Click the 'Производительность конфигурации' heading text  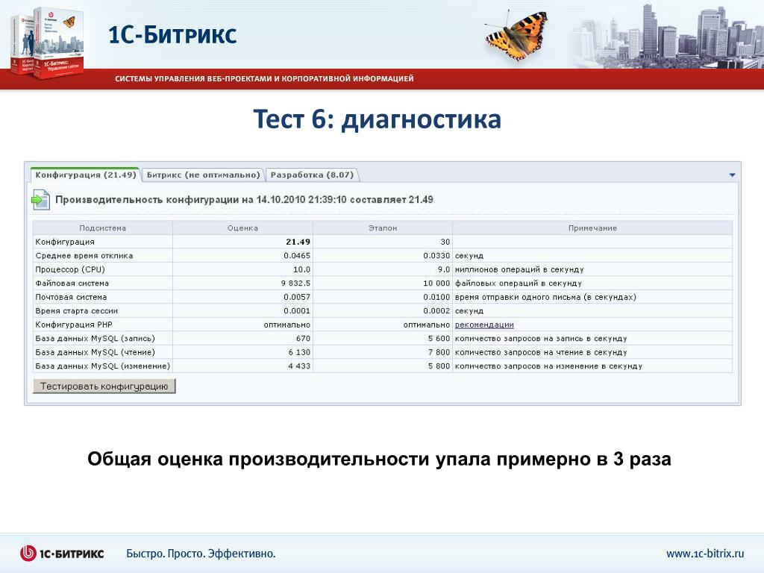pos(244,200)
